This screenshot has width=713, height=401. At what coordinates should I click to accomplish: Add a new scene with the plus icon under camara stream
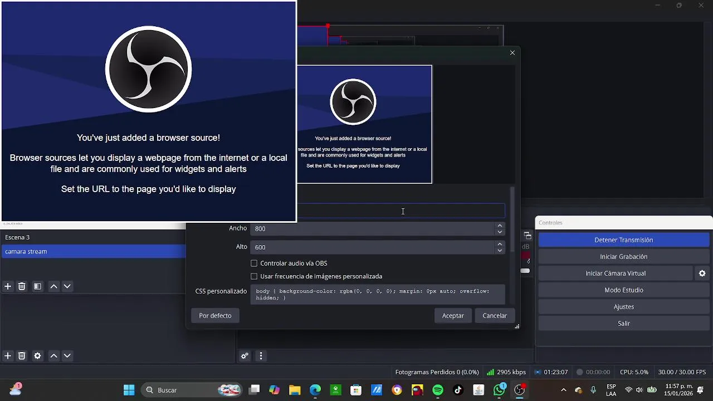[x=8, y=286]
